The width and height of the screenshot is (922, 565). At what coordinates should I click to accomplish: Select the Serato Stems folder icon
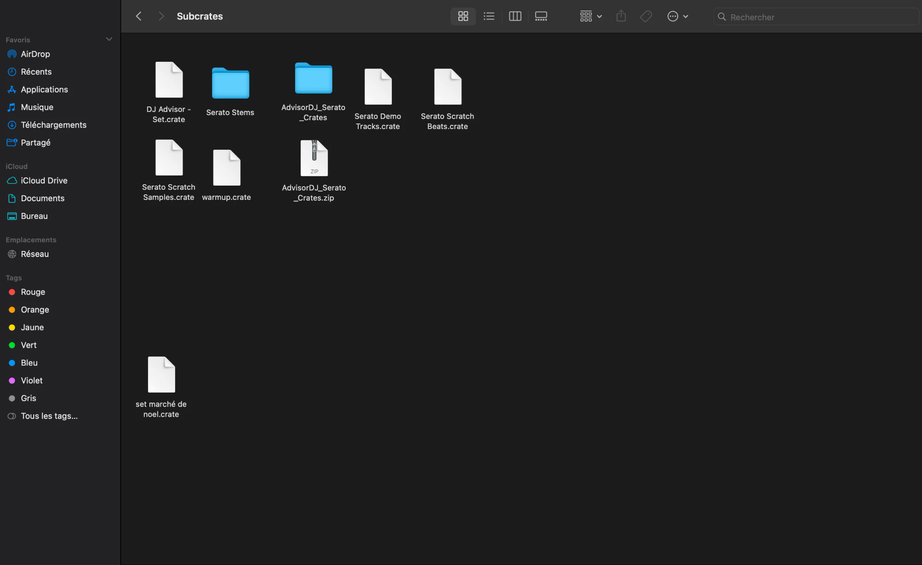[x=230, y=83]
